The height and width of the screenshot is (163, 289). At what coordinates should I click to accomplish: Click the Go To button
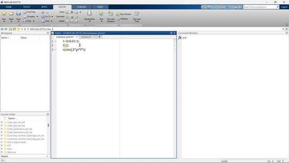pos(46,16)
